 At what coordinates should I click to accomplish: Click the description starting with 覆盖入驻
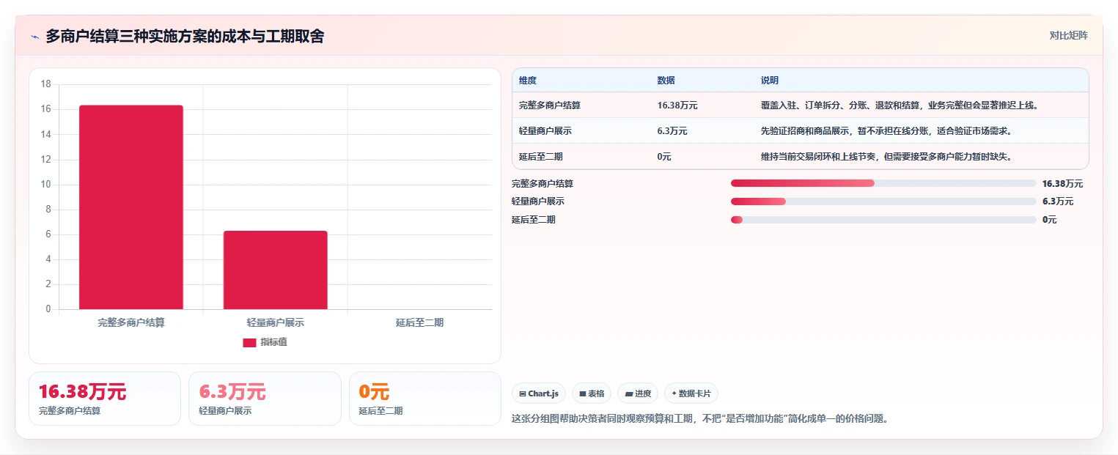pos(900,106)
